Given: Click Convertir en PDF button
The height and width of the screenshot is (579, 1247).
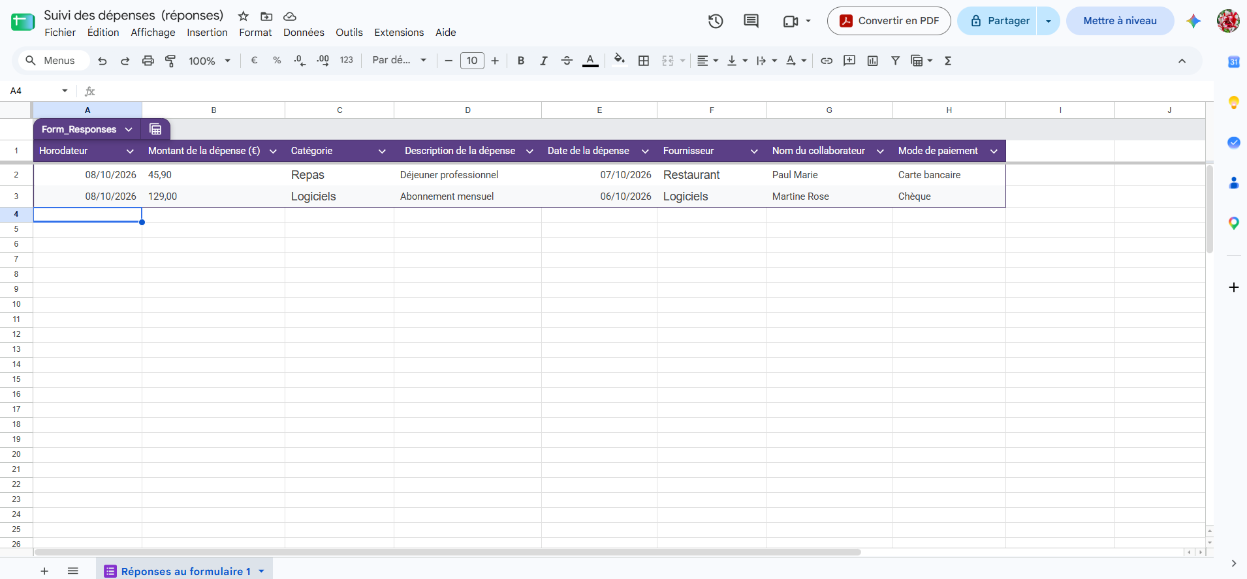Looking at the screenshot, I should click(889, 21).
